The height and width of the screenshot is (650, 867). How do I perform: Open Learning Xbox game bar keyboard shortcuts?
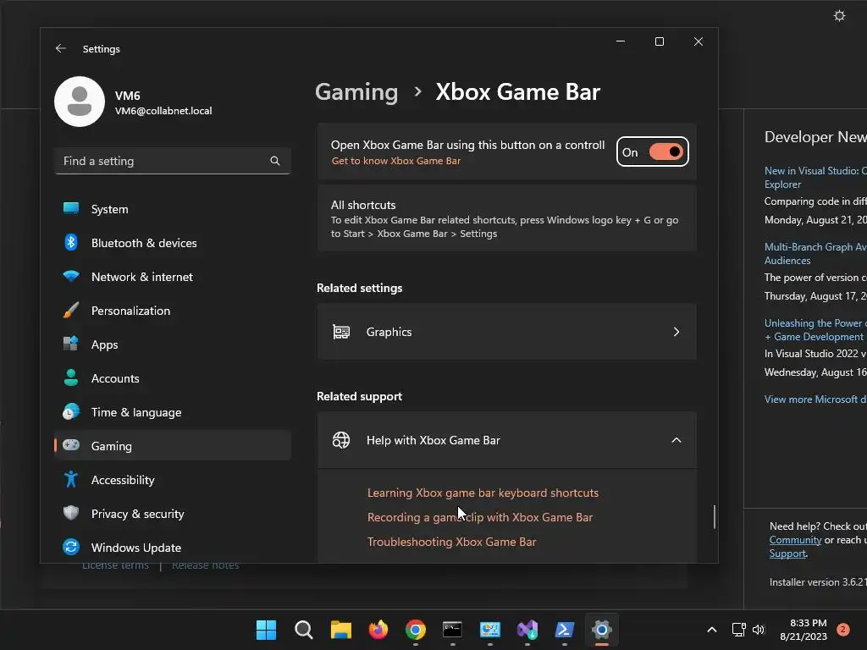click(x=483, y=493)
